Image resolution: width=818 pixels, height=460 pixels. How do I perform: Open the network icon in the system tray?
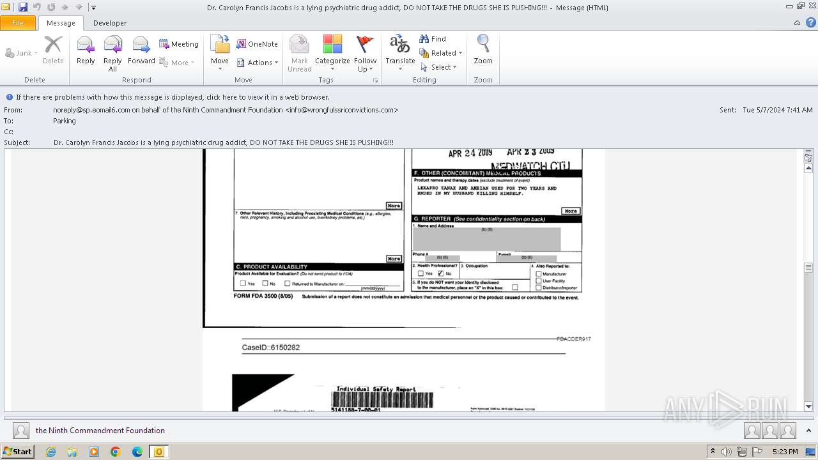coord(742,452)
